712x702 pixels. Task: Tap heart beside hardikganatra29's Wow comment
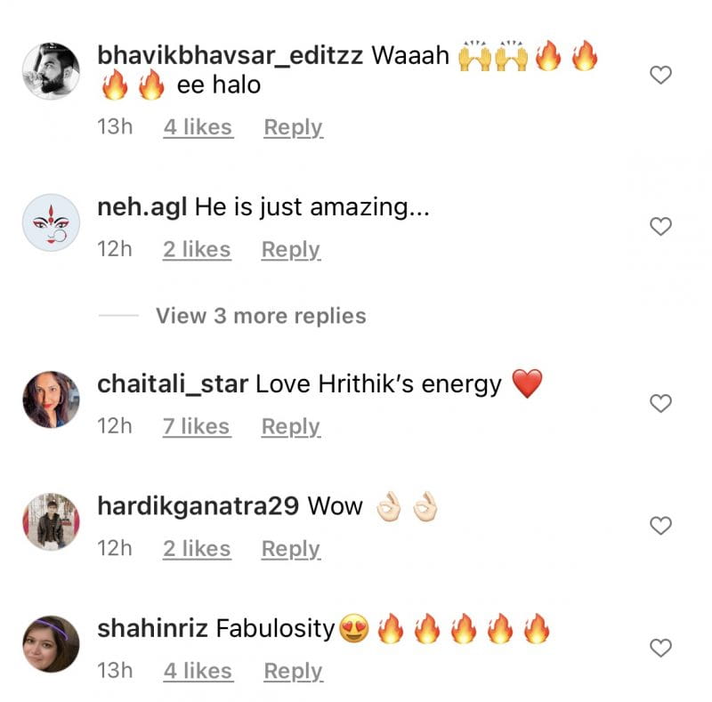(660, 526)
